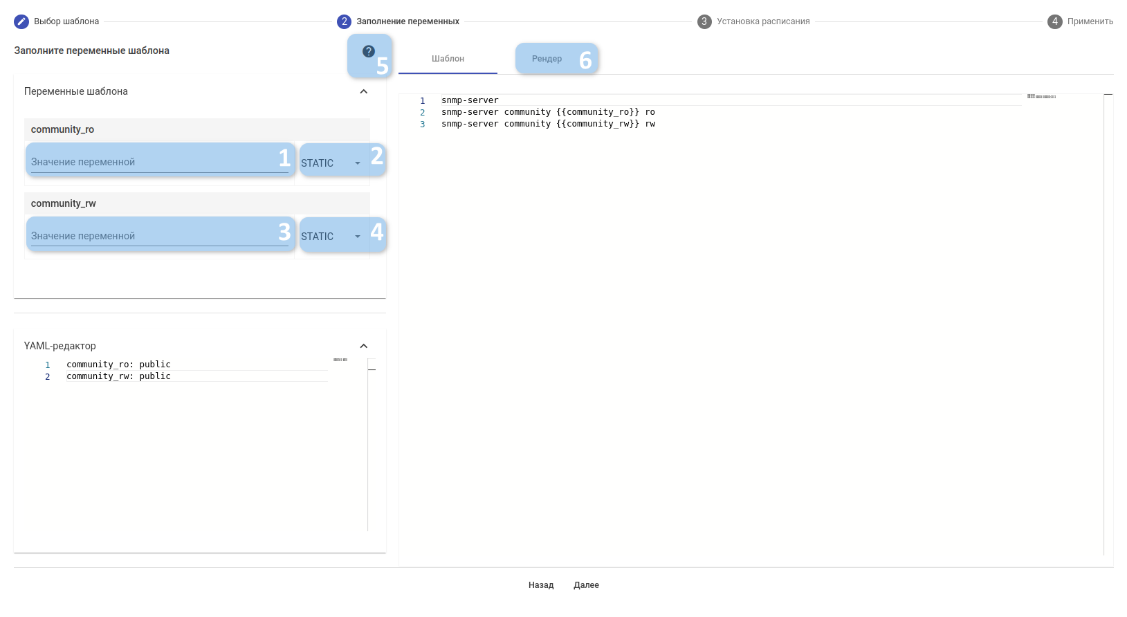Screen dimensions: 1127x617
Task: Switch to the Рендер tab
Action: pos(547,59)
